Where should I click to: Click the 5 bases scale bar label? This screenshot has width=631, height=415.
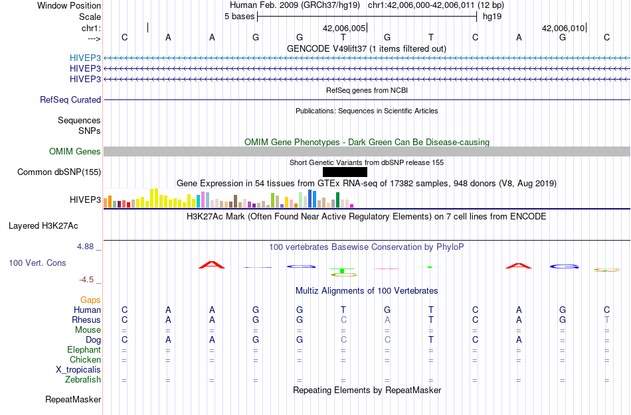pos(239,17)
